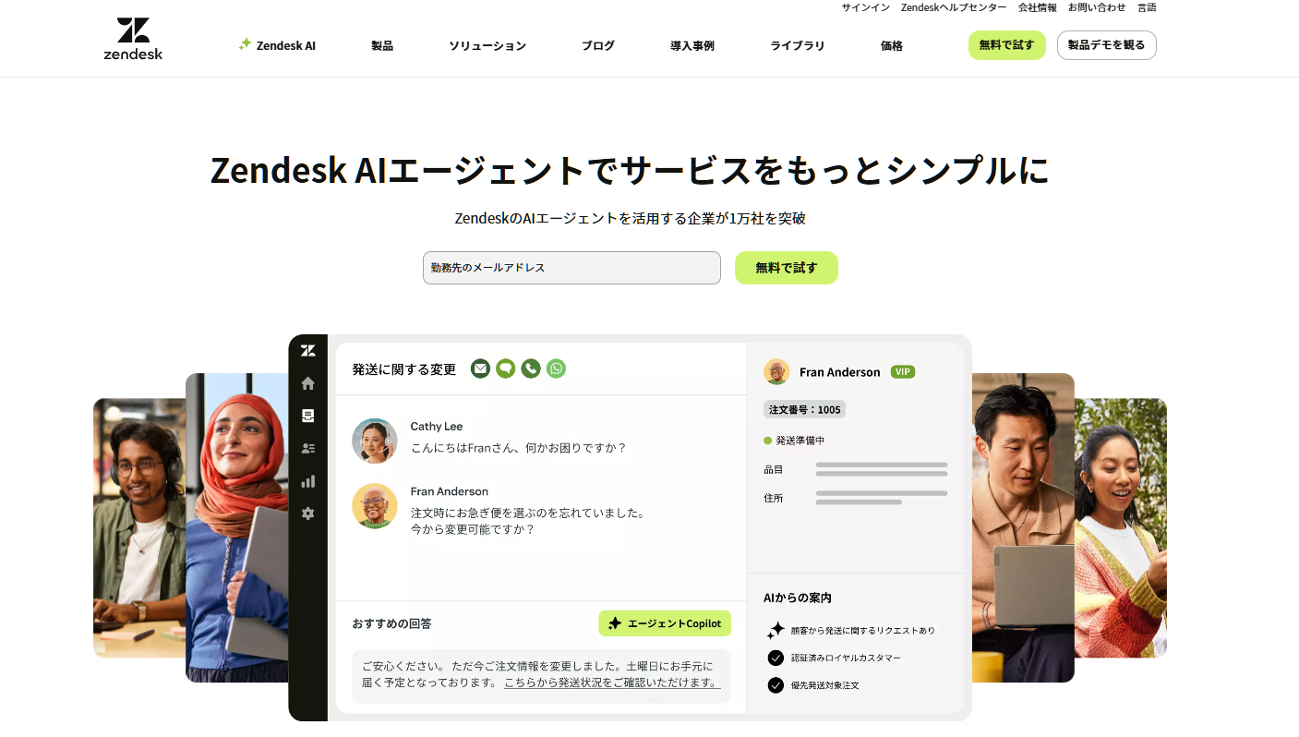Screen dimensions: 1299x737
Task: Select the email channel icon
Action: [x=480, y=368]
